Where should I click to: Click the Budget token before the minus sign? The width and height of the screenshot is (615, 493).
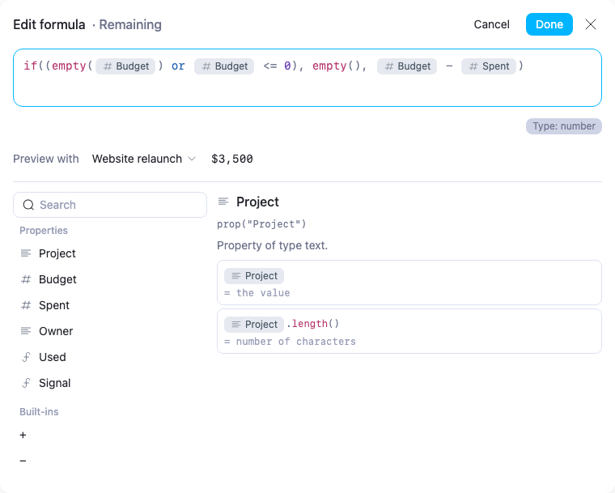tap(407, 66)
